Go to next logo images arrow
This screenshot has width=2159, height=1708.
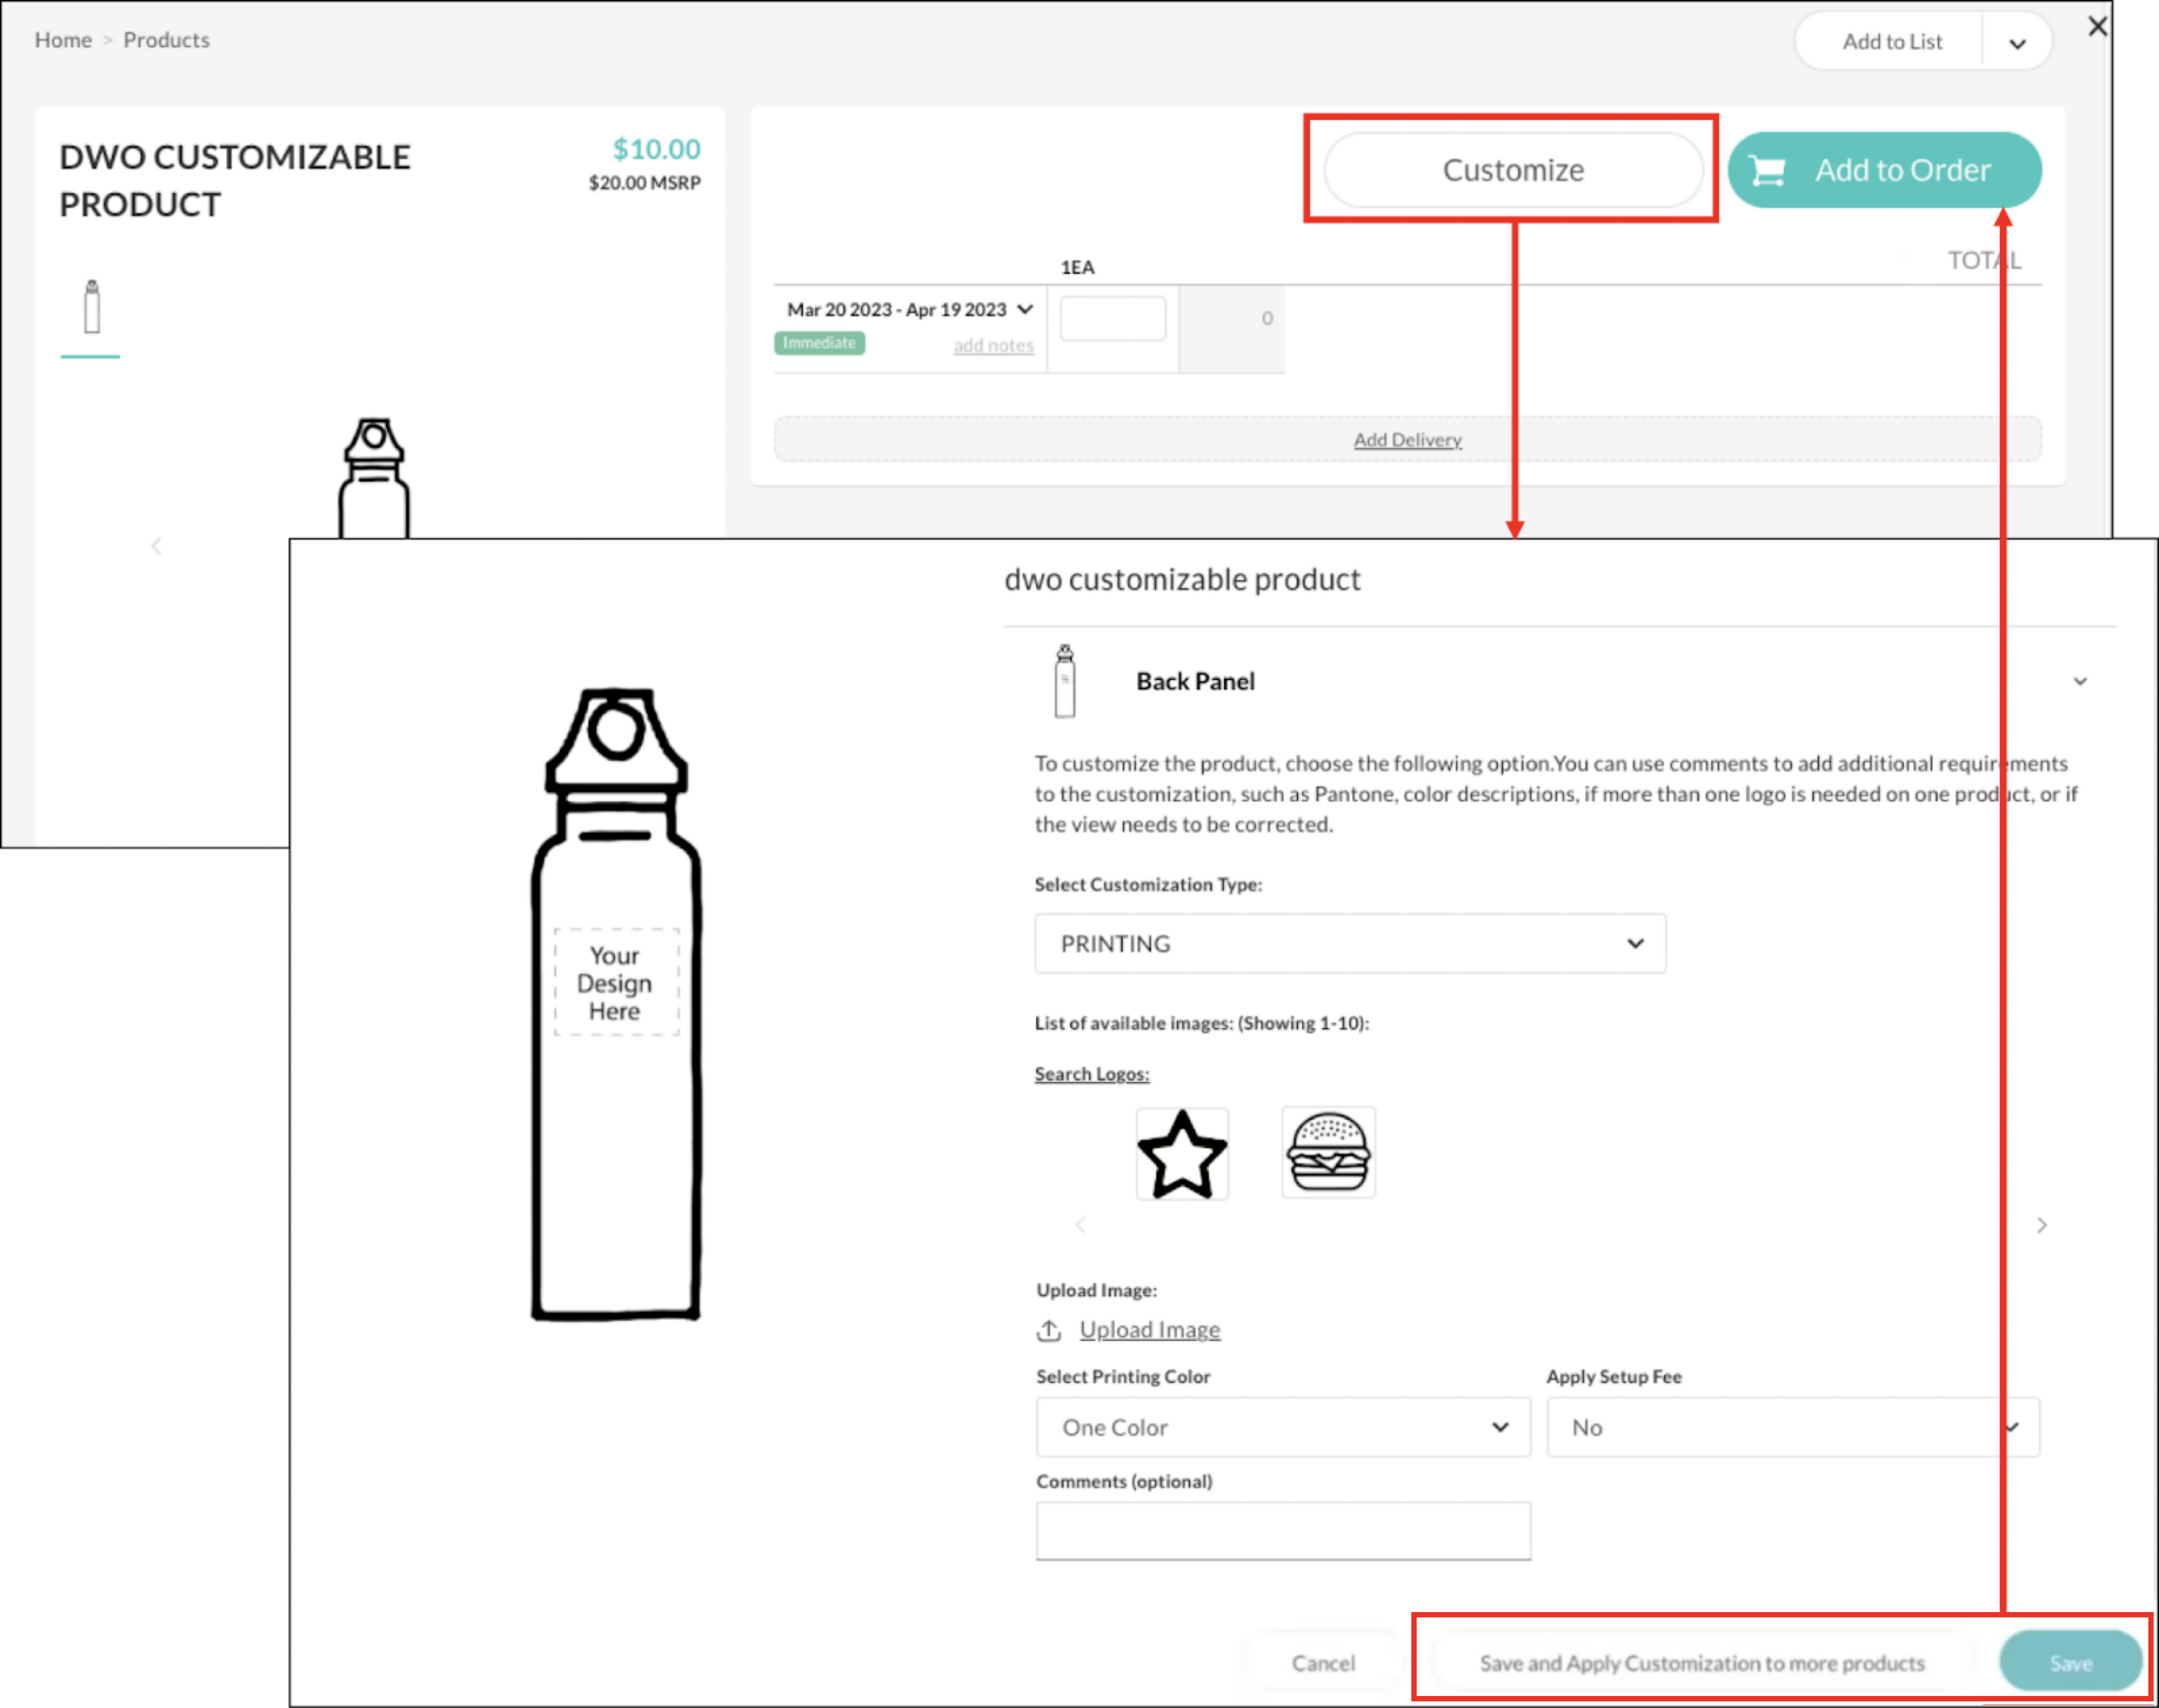click(2041, 1225)
